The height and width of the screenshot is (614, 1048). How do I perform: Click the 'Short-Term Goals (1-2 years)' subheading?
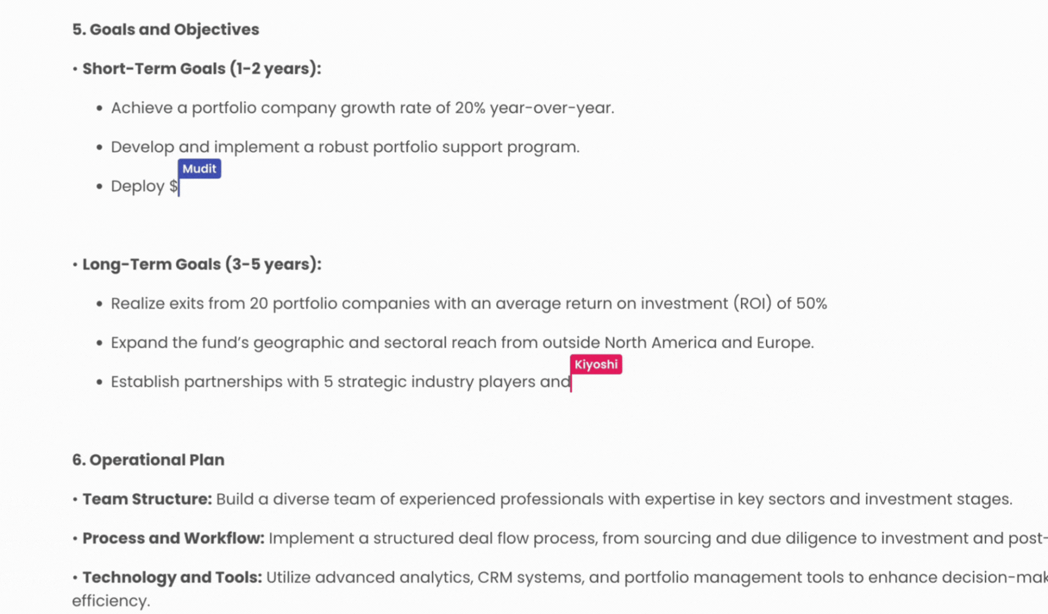pyautogui.click(x=202, y=69)
